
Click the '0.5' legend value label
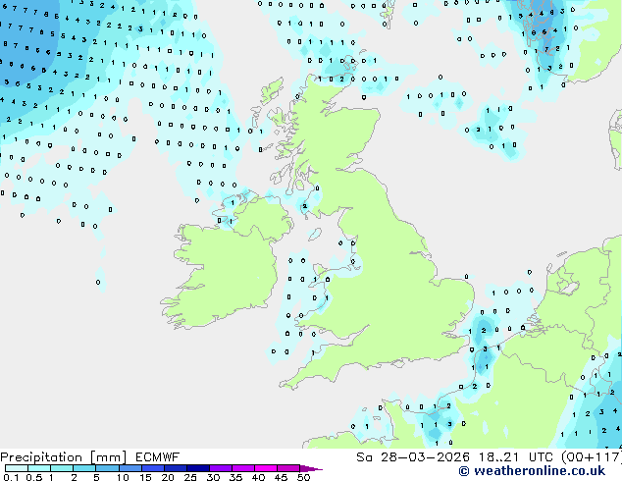tap(34, 477)
